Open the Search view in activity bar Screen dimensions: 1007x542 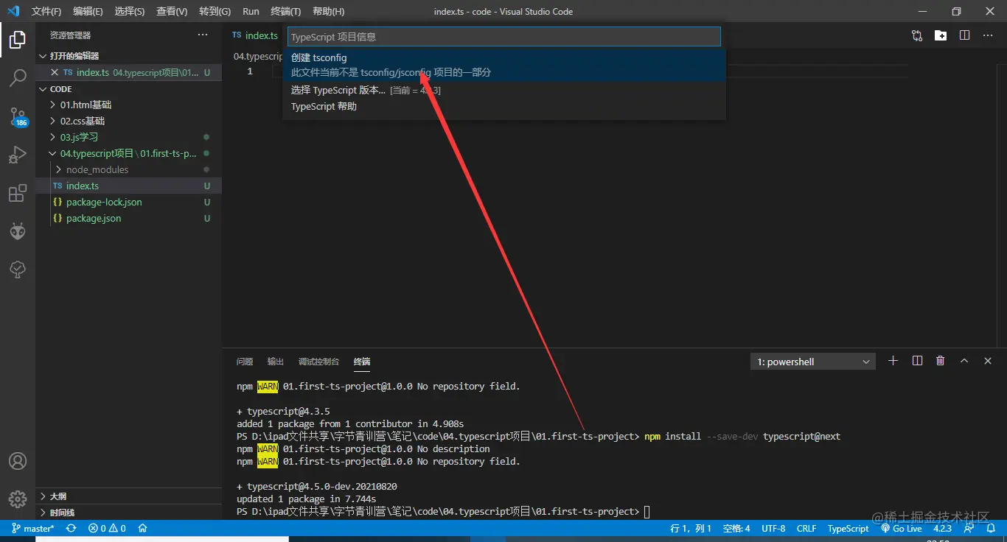[x=18, y=77]
